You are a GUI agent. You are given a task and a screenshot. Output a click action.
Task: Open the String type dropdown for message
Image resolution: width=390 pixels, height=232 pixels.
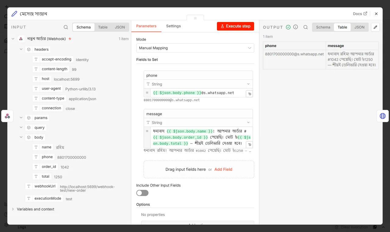tap(198, 122)
